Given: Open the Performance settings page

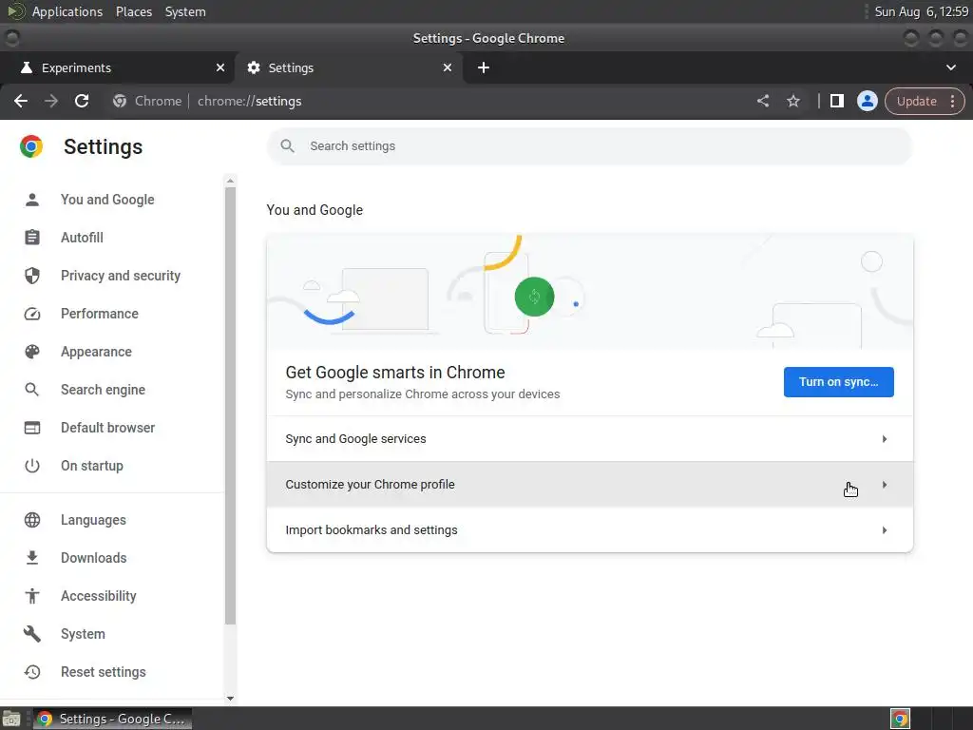Looking at the screenshot, I should coord(99,314).
